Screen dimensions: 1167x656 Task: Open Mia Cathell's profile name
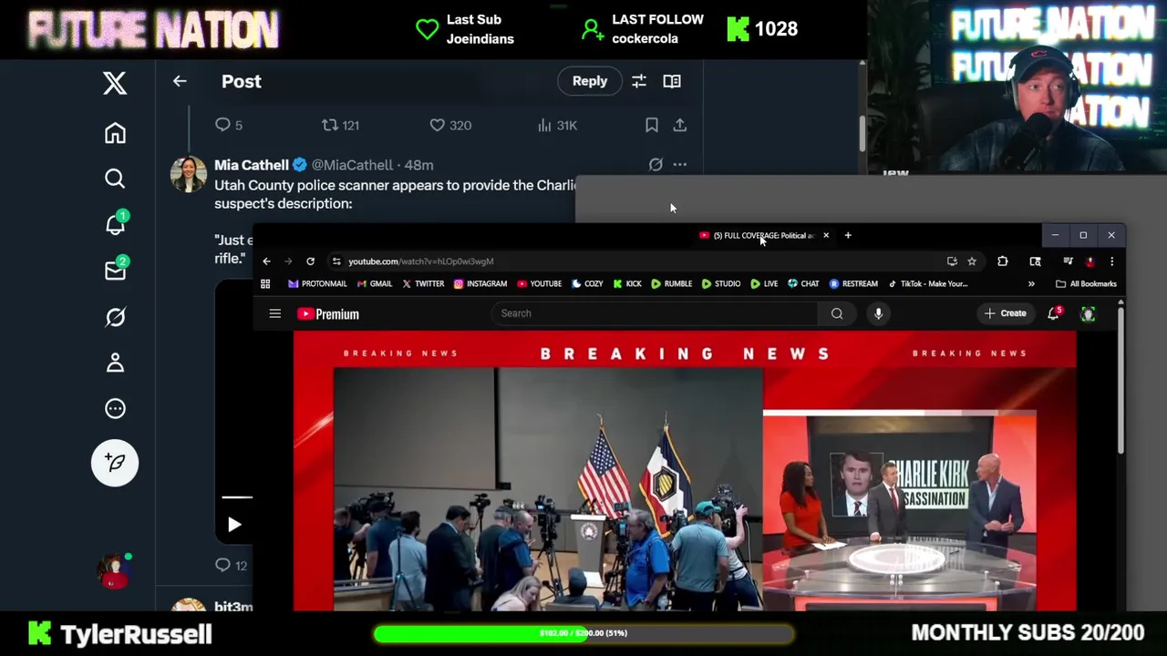coord(252,165)
